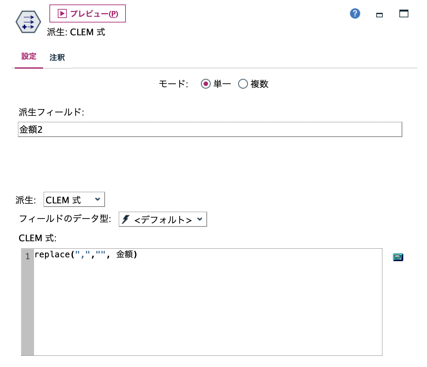Click the プレビュー(P) button
Viewport: 427px width, 367px height.
click(87, 13)
